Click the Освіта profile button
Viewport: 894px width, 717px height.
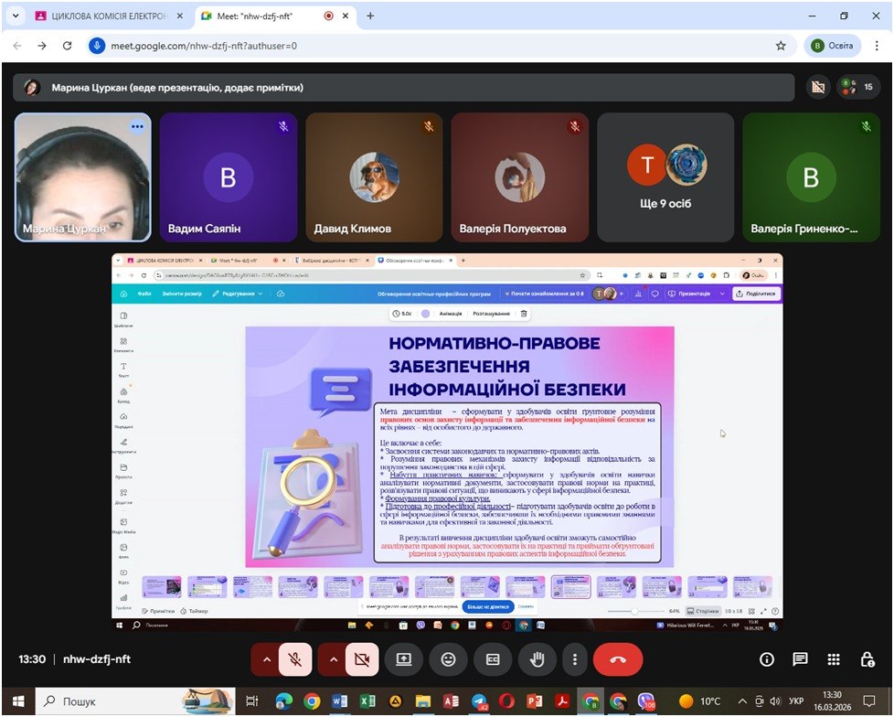pyautogui.click(x=832, y=45)
